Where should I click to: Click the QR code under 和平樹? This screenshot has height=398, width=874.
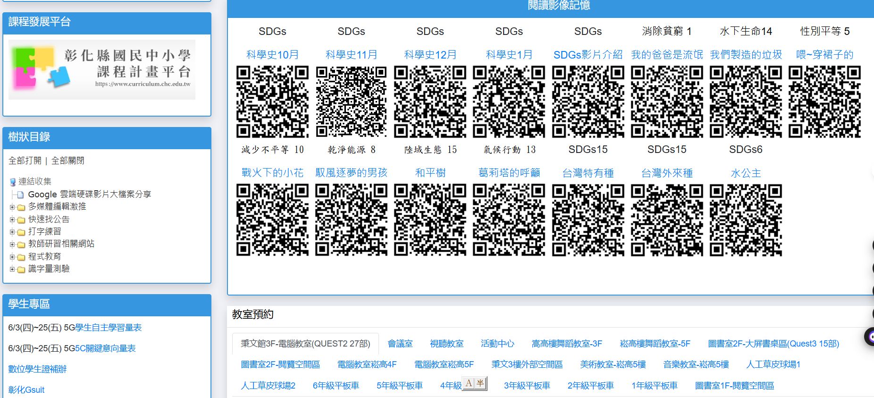[430, 220]
